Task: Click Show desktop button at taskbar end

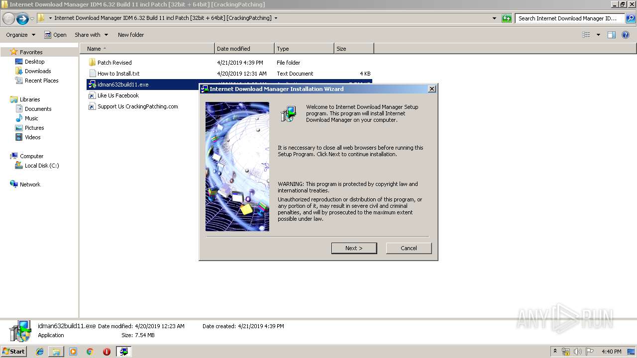Action: tap(632, 352)
